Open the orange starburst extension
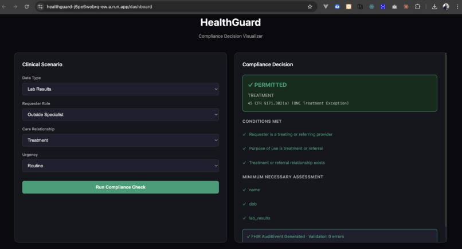This screenshot has width=462, height=249. [x=406, y=6]
